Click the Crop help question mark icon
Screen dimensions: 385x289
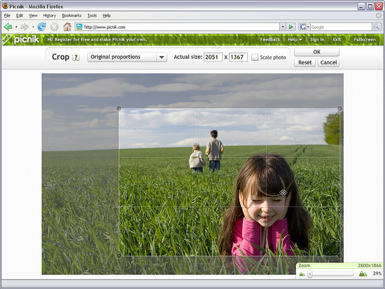[x=76, y=57]
